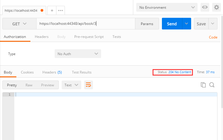Select the Authorization tab
223x140 pixels.
click(x=15, y=37)
